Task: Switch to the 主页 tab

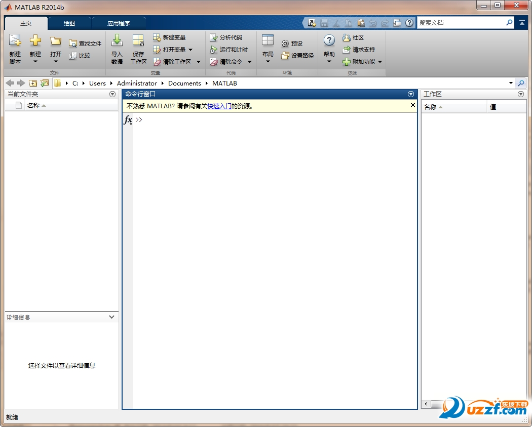Action: (26, 23)
